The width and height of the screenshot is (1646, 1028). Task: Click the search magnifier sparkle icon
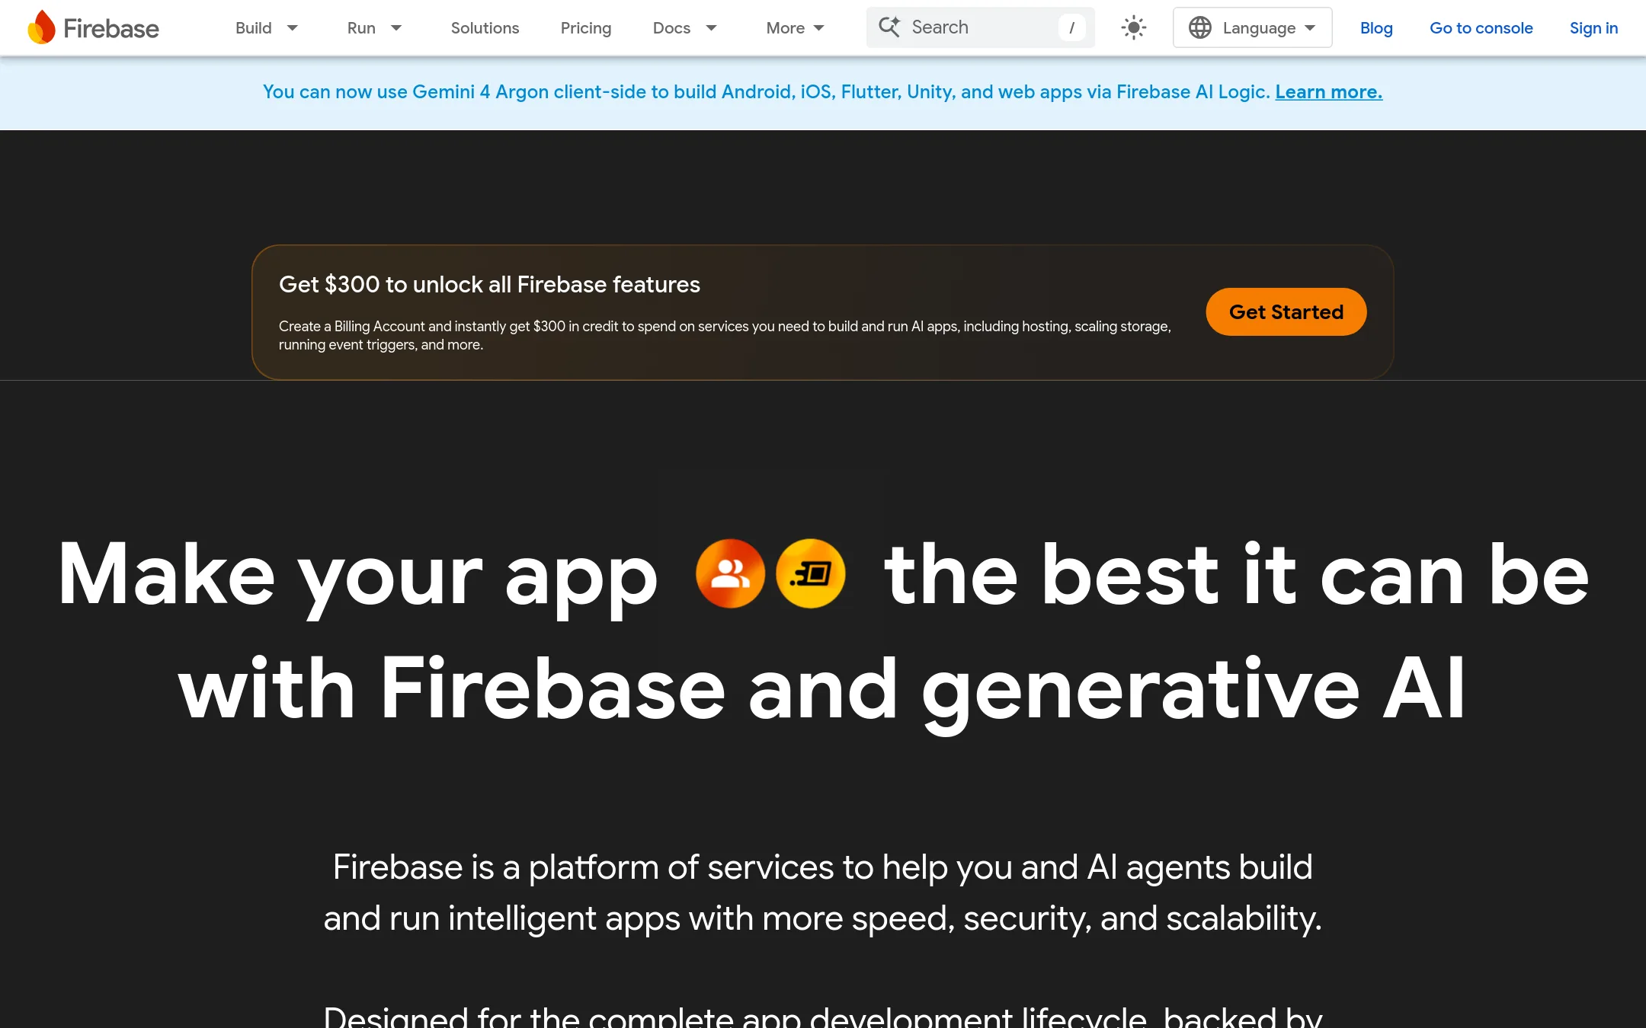click(889, 27)
